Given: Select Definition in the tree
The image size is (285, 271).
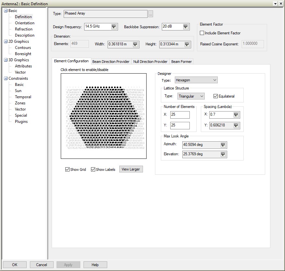Looking at the screenshot, I should [23, 17].
